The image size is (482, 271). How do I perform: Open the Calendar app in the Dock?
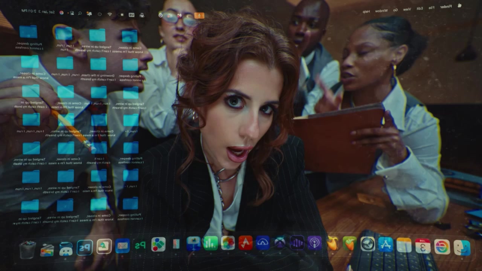[423, 246]
